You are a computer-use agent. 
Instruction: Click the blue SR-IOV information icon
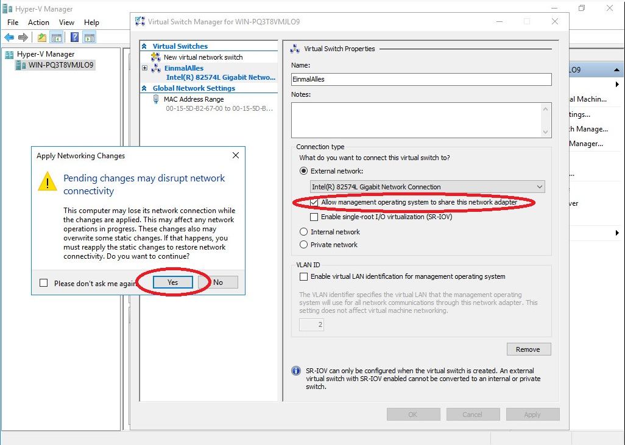tap(296, 371)
